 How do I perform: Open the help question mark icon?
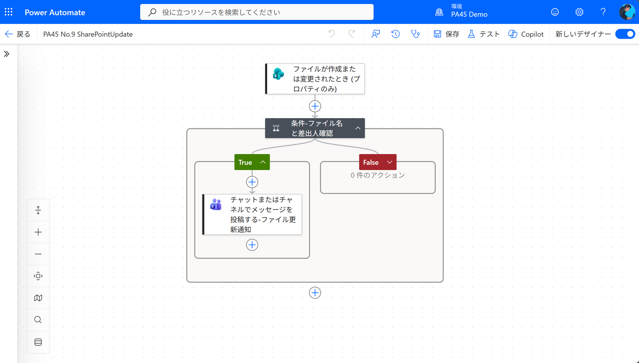click(603, 12)
